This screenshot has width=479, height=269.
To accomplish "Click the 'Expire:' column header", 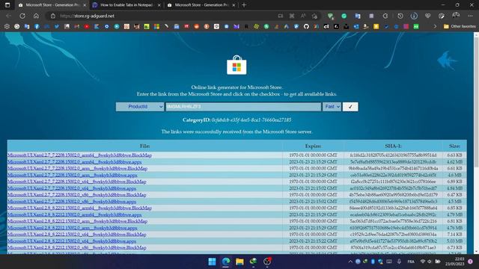I will pos(313,146).
